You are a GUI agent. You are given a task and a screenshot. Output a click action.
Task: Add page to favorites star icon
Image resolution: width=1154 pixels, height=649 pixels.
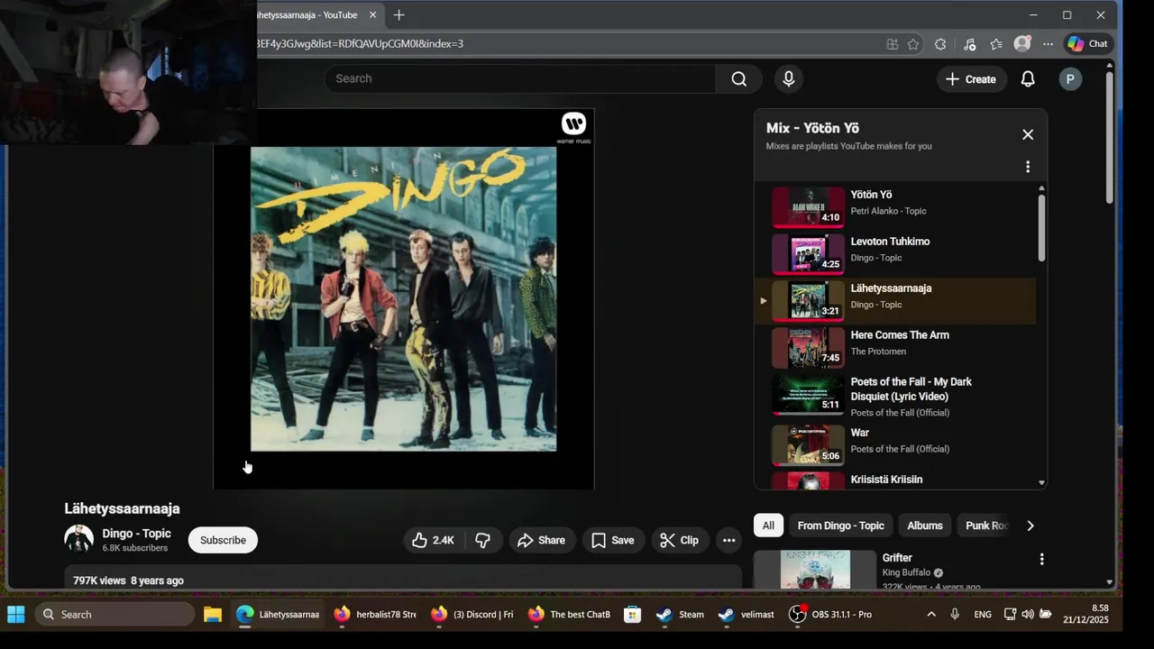913,43
